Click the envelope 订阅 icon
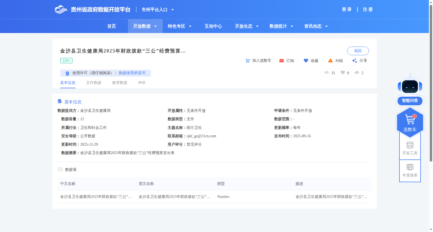 (281, 61)
